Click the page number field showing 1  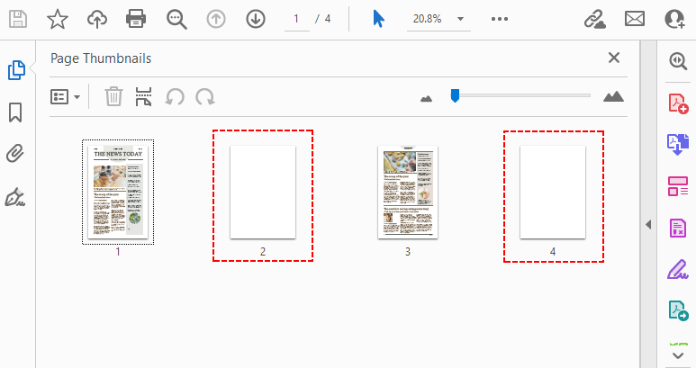coord(296,20)
